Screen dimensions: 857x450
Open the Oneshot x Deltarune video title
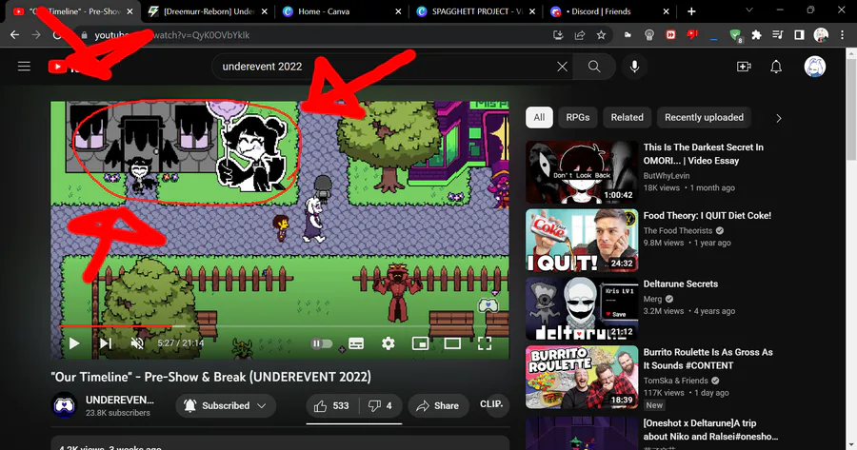pos(710,430)
